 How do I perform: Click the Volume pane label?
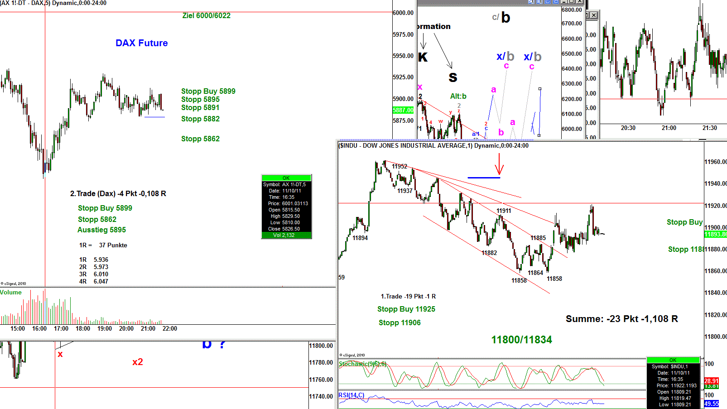tap(11, 292)
